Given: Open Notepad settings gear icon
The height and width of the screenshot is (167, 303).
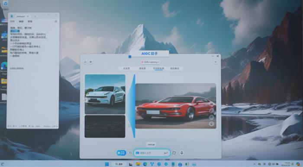Looking at the screenshot, I should pos(56,21).
